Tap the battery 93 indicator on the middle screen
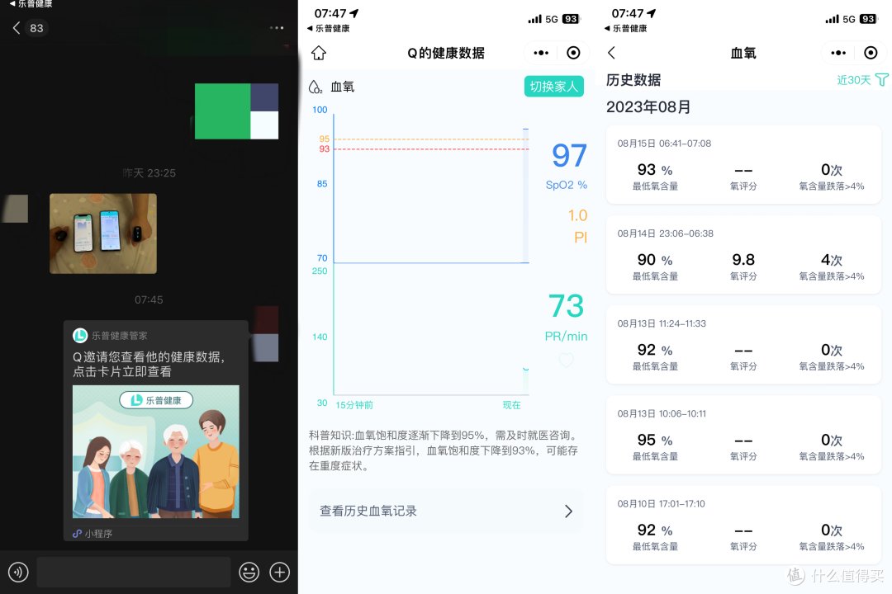The image size is (892, 594). 571,19
